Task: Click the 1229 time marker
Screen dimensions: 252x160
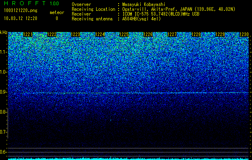Action: point(220,34)
